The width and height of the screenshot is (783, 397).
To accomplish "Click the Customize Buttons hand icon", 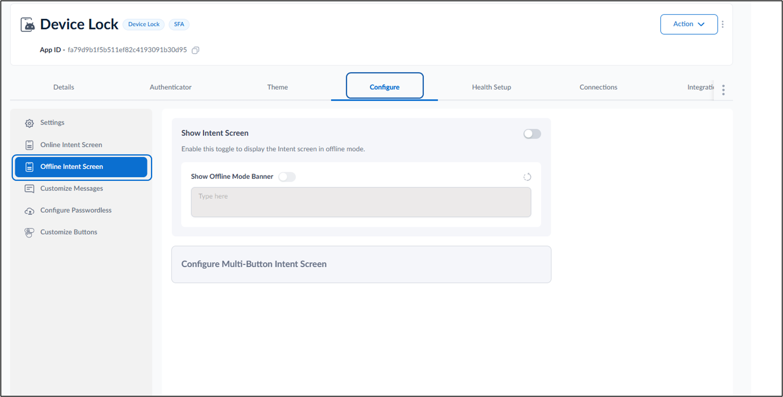I will pos(29,233).
